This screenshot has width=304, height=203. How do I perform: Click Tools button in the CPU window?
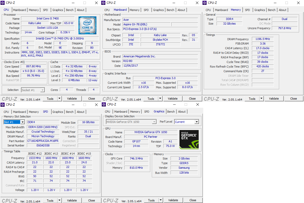(50, 99)
